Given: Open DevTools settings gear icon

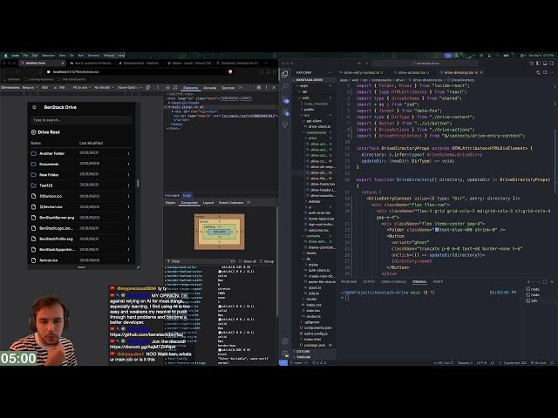Looking at the screenshot, I should [259, 87].
